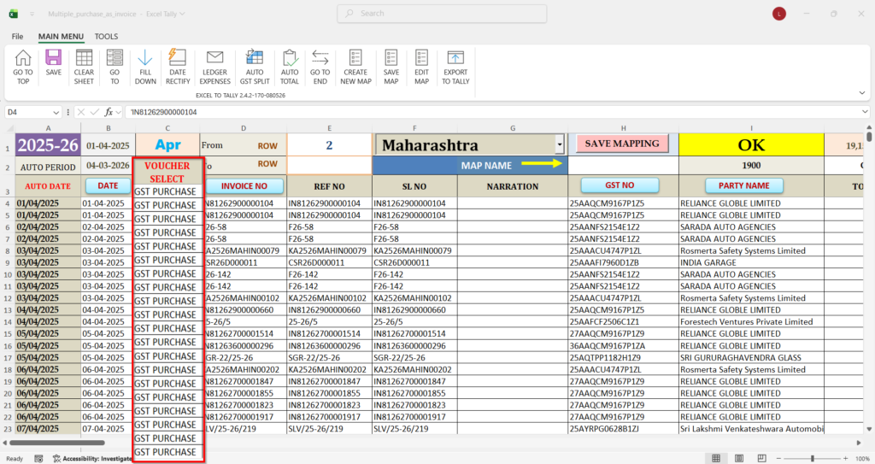The image size is (875, 464).
Task: Click vertical scrollbar down arrow
Action: click(x=869, y=429)
